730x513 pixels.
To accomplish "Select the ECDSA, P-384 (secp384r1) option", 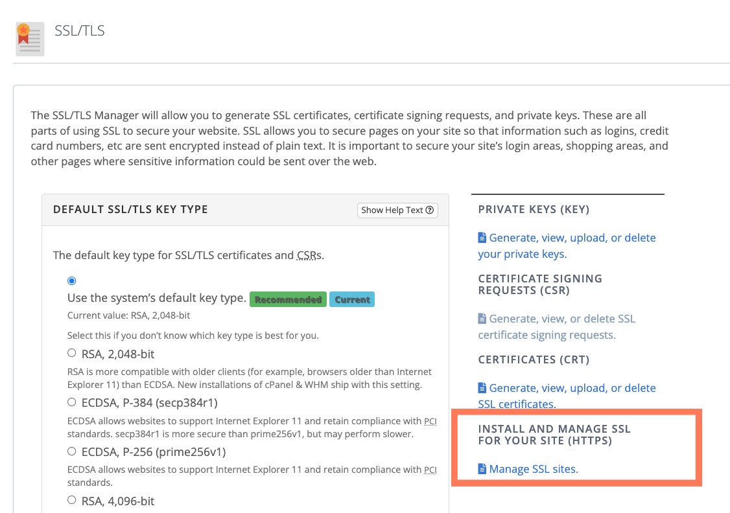I will tap(71, 402).
